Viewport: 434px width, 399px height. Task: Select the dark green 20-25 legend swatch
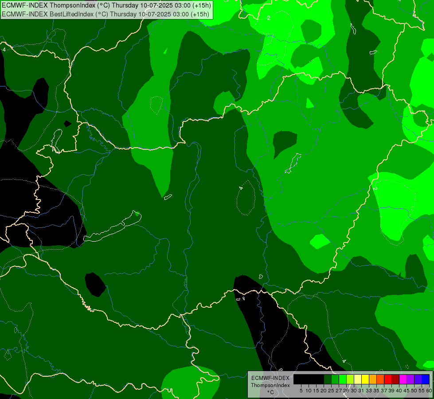point(328,379)
